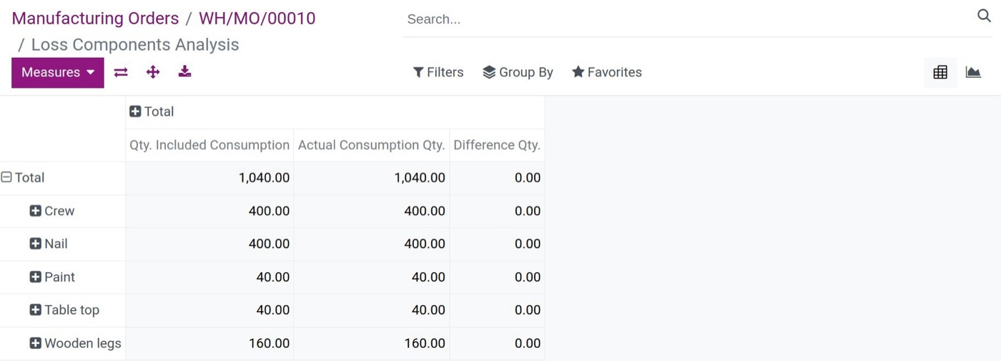Click Paint actual consumption 40.00 cell

pos(372,277)
